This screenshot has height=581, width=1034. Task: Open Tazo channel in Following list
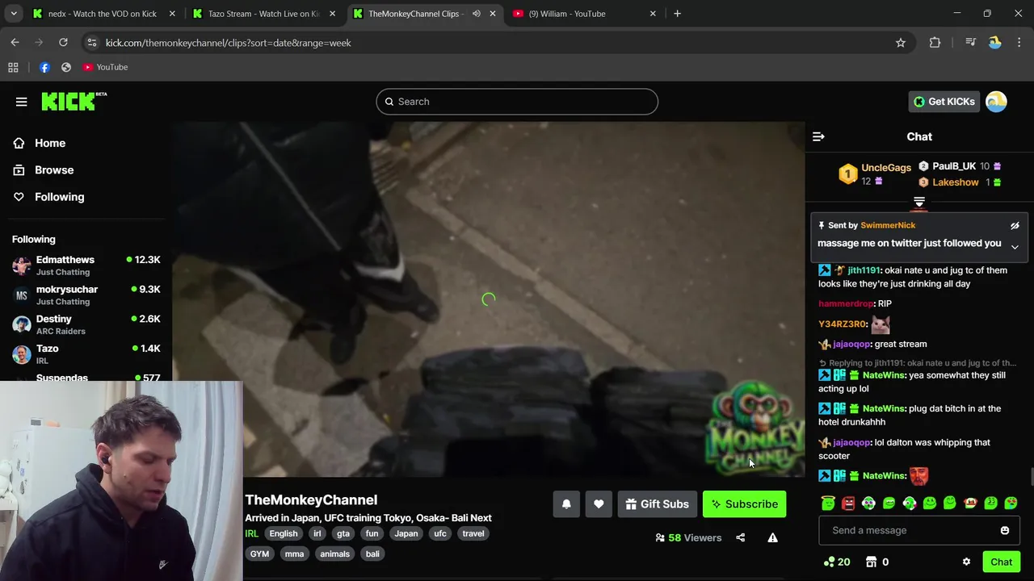(86, 354)
